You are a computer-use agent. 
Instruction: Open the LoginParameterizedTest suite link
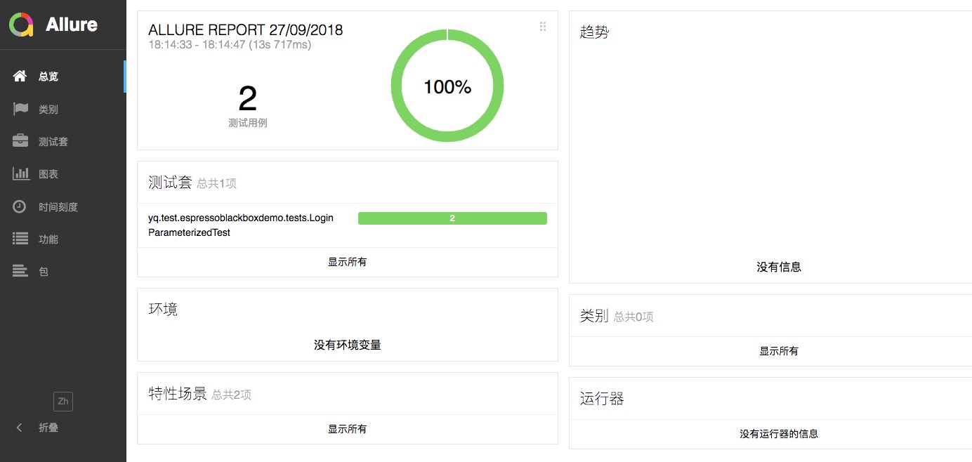click(x=241, y=225)
